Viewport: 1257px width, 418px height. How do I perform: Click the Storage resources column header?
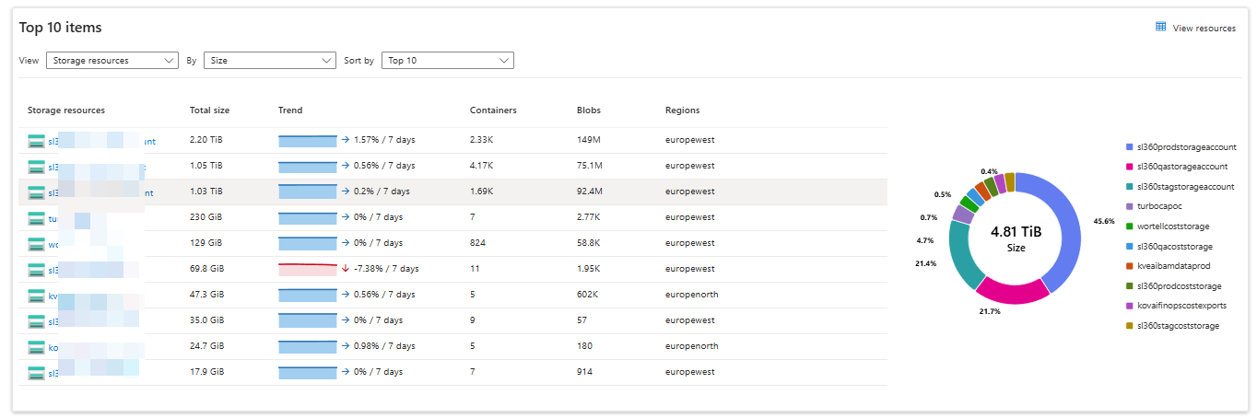[x=66, y=110]
